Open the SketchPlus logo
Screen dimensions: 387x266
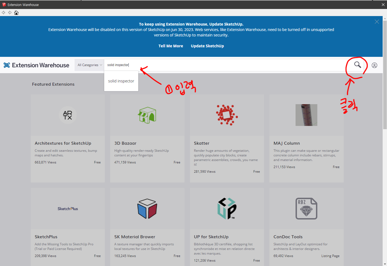[x=68, y=209]
